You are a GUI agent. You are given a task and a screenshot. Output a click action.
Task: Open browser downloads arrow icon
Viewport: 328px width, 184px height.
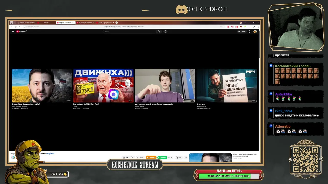[x=258, y=27]
